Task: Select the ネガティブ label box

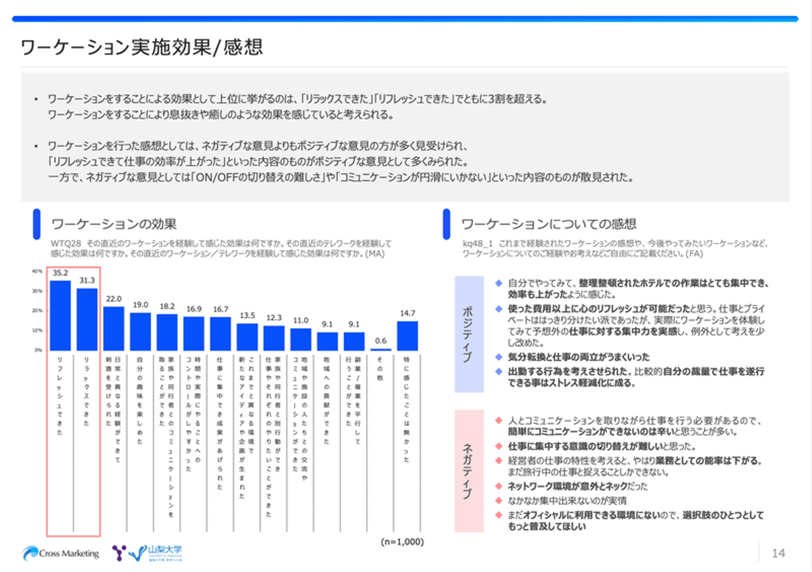Action: 469,471
